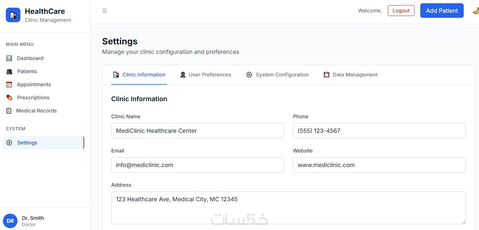Click the Dashboard chart icon in sidebar
479x230 pixels.
coord(9,58)
